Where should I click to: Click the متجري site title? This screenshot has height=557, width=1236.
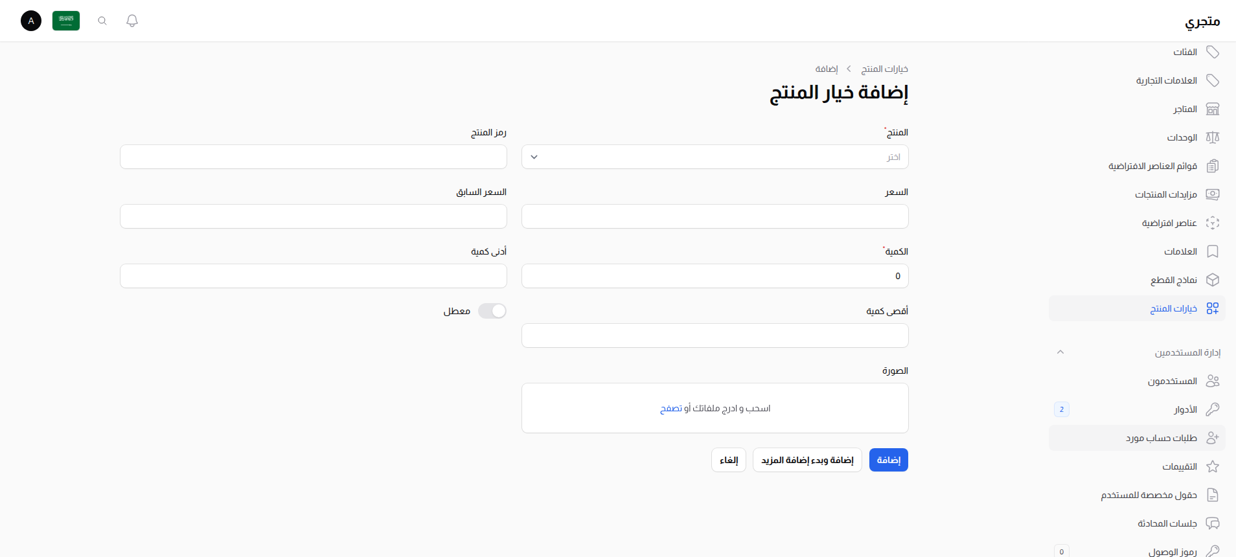1202,21
